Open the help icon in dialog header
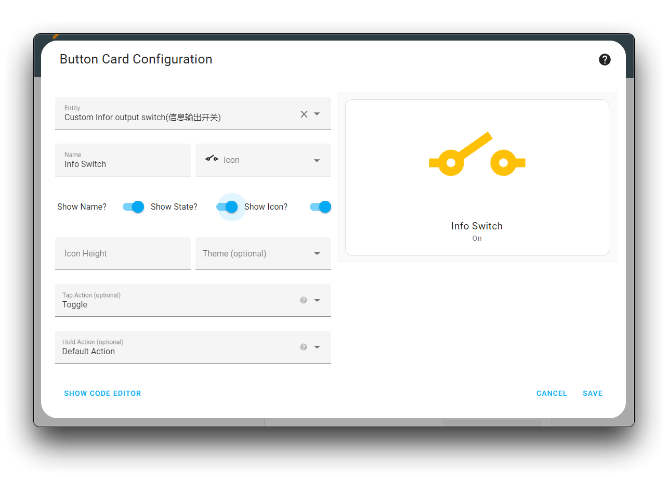This screenshot has height=477, width=668. point(605,59)
